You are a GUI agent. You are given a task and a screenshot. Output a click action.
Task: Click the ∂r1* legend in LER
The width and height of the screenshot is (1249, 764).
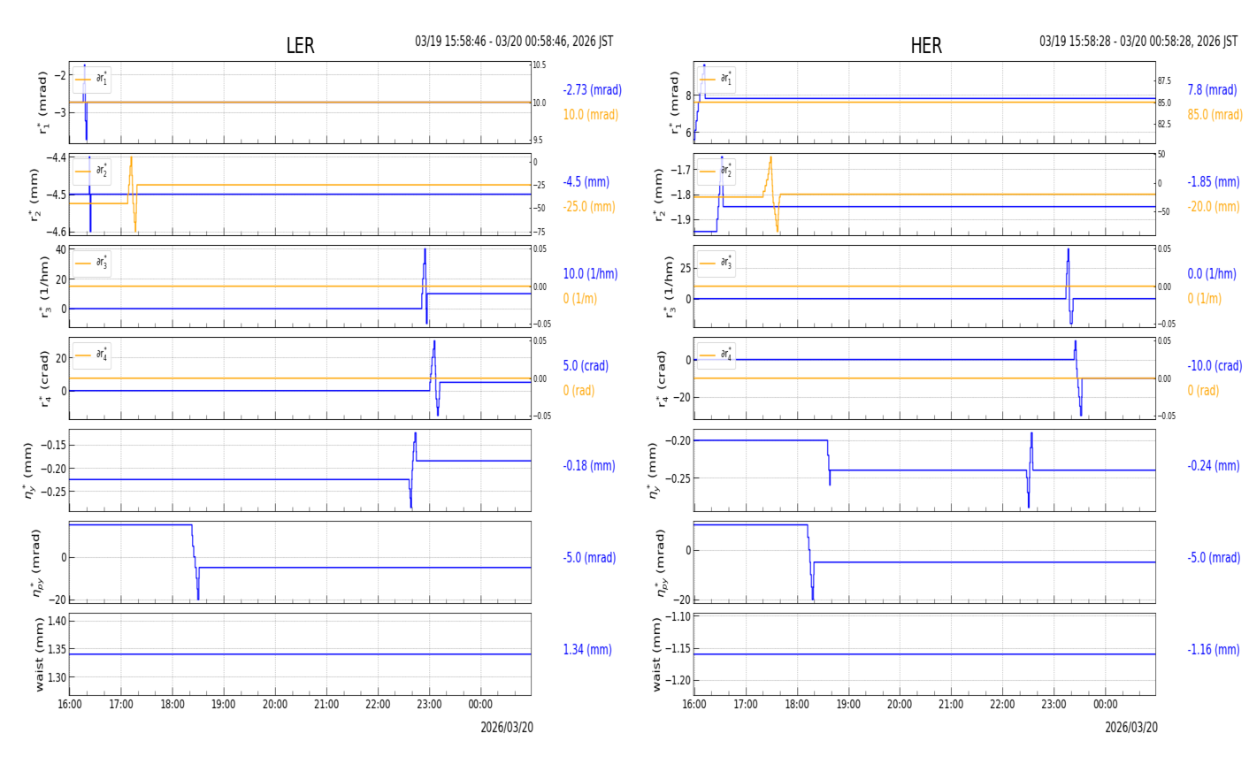click(92, 80)
